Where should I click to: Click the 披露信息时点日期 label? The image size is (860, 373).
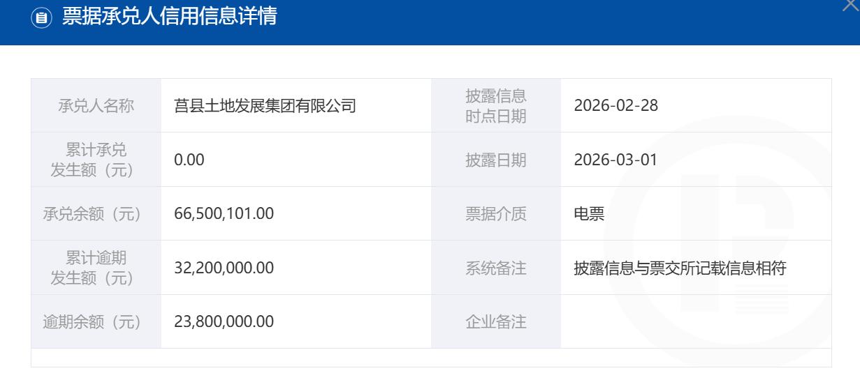tap(495, 106)
